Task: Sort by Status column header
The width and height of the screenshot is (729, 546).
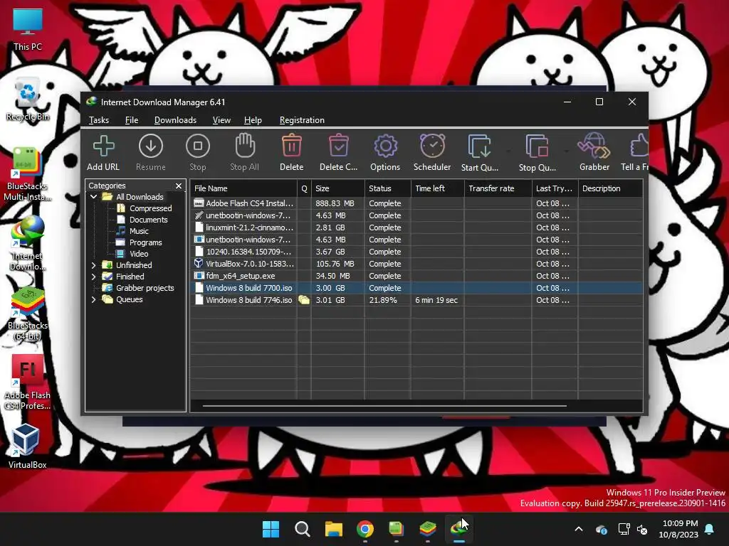Action: [388, 188]
